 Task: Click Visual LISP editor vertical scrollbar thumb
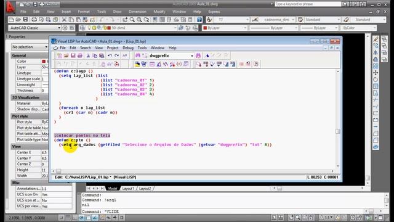click(x=338, y=131)
